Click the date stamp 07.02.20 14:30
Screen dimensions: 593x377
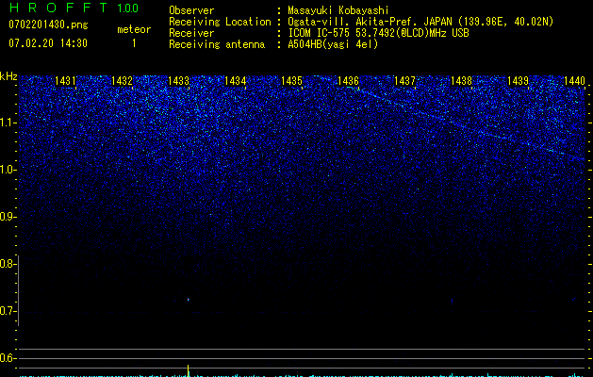pos(48,43)
